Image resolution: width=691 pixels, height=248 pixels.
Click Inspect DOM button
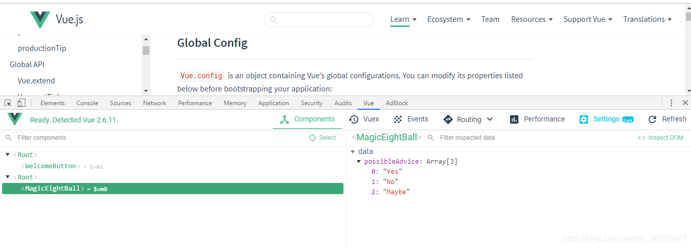[x=661, y=138]
